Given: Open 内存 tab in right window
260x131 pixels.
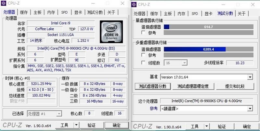Looking at the screenshot, I should 181,14.
